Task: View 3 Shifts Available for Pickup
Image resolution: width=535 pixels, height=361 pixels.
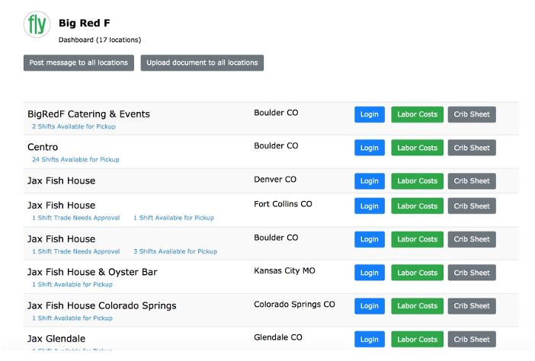Action: (175, 251)
